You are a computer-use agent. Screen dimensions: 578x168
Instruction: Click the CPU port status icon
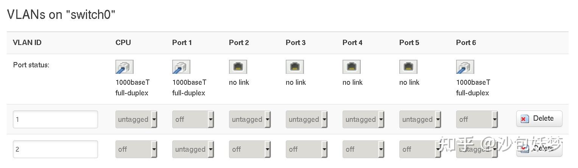pos(124,67)
